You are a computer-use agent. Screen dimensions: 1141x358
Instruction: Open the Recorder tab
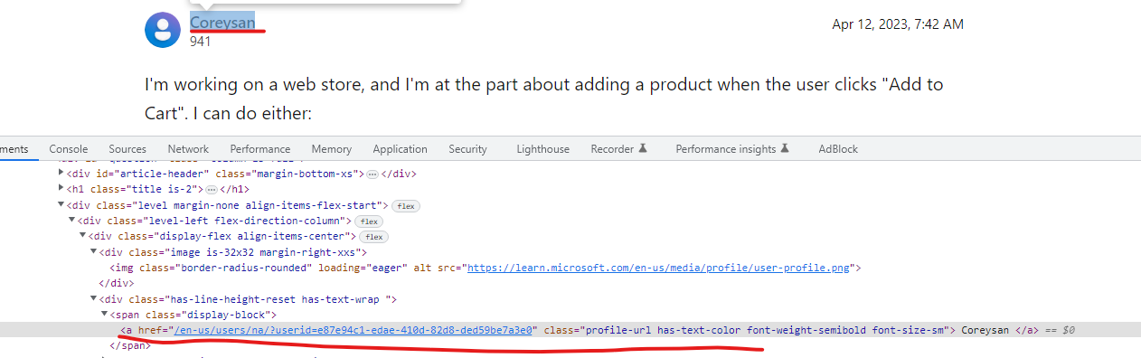[x=619, y=149]
